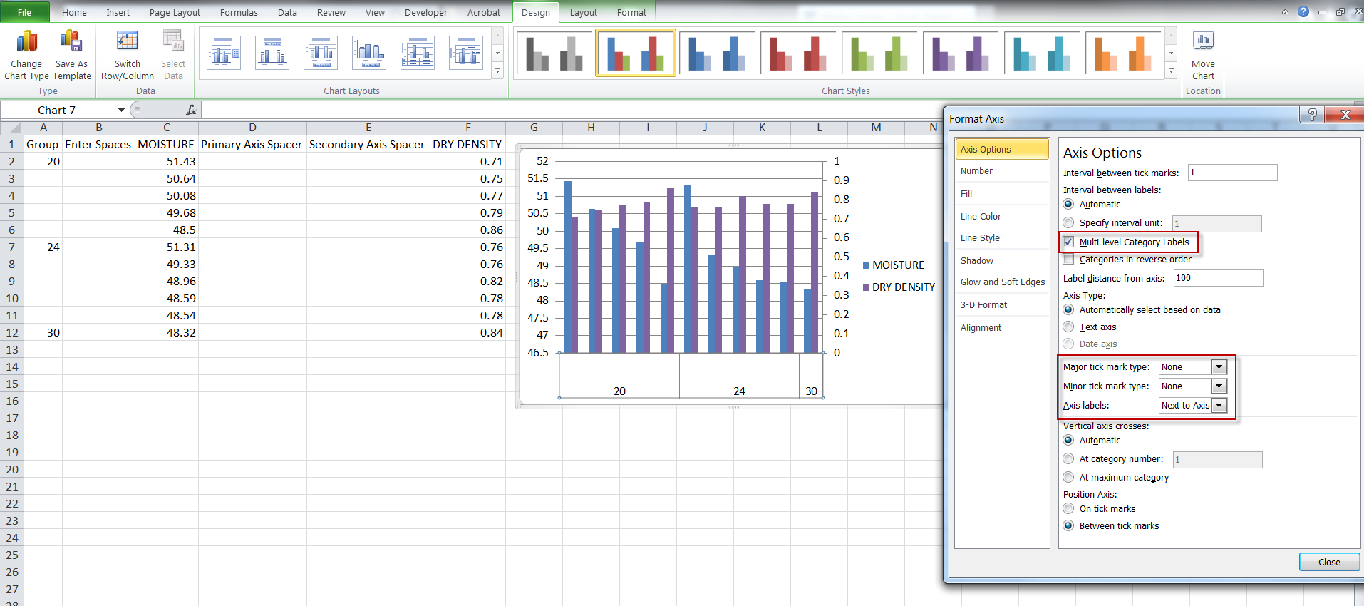Viewport: 1364px width, 606px height.
Task: Click the Change Chart Type icon
Action: click(x=27, y=43)
